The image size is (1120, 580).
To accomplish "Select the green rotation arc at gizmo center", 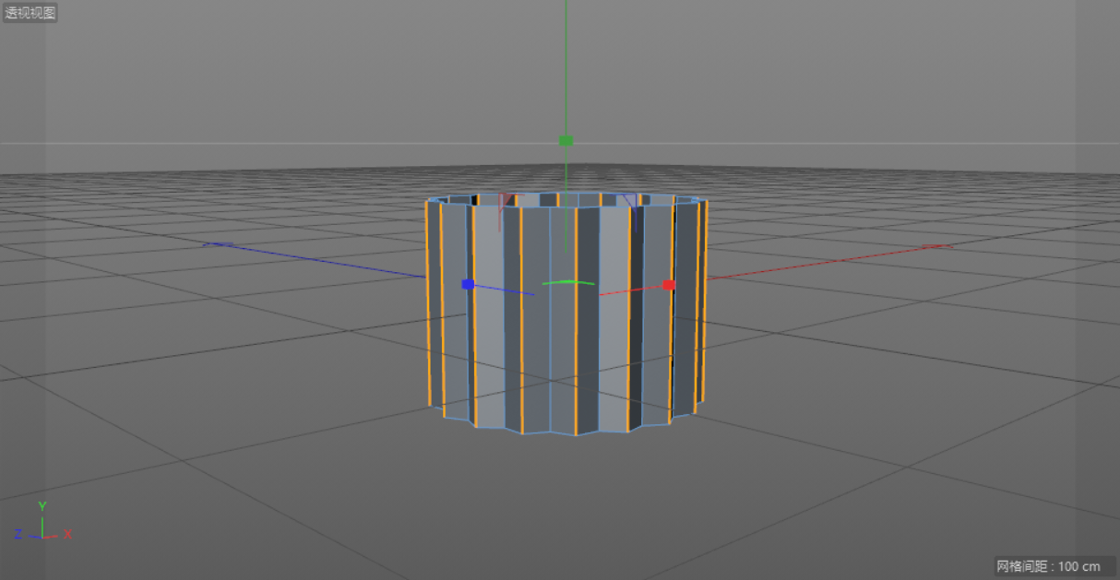I will (x=567, y=282).
